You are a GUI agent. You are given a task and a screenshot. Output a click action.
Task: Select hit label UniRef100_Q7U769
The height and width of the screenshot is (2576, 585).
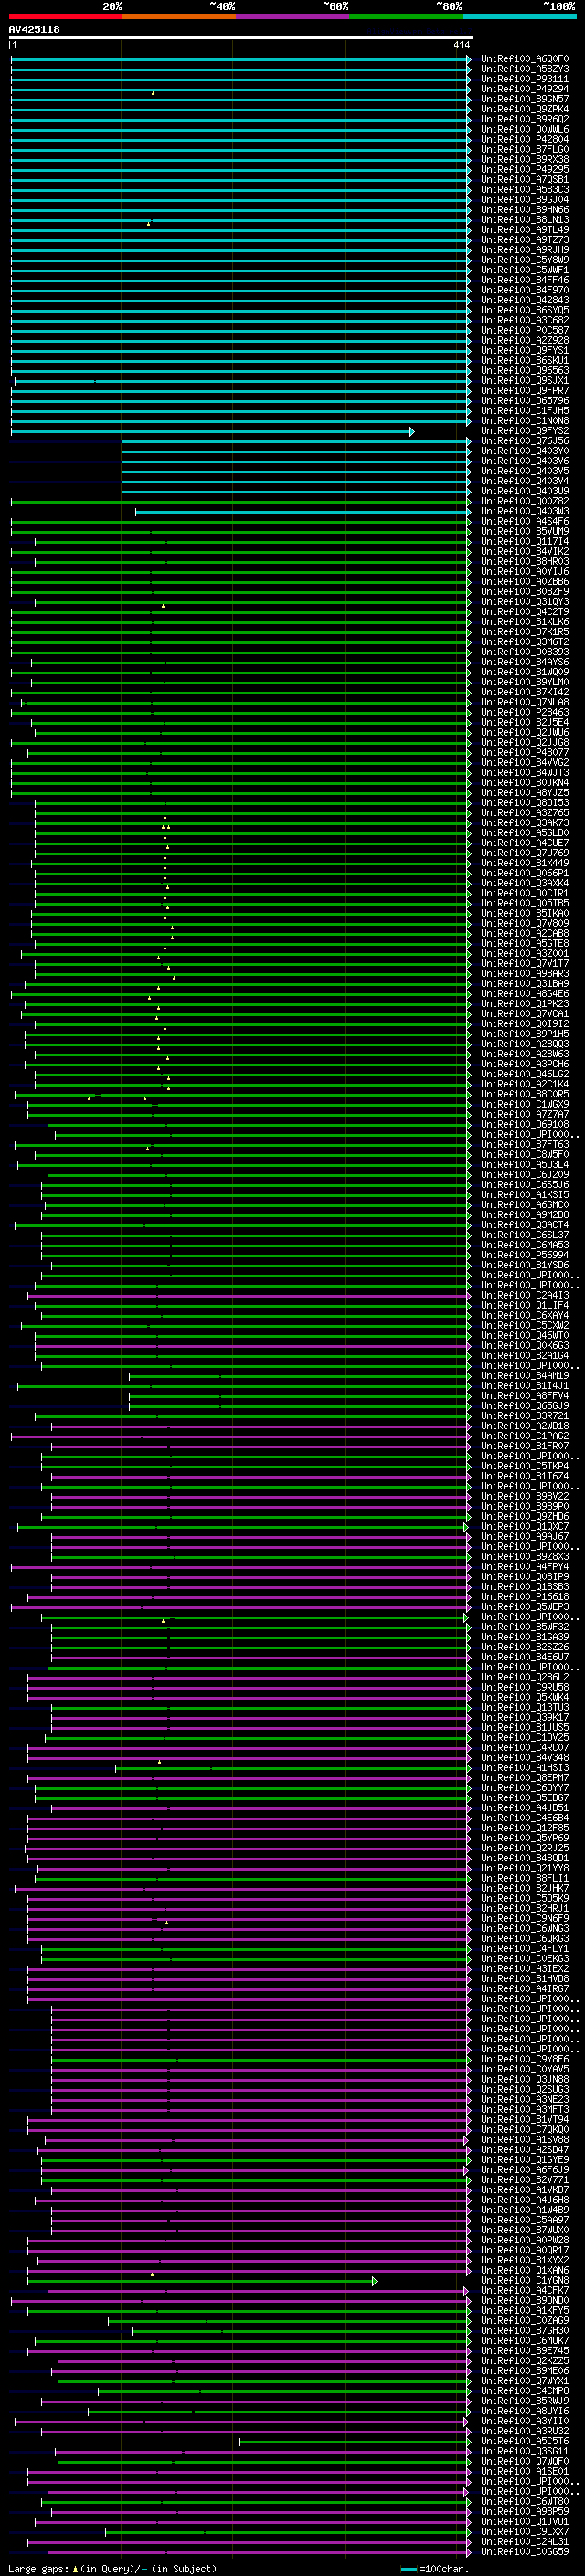pos(524,853)
